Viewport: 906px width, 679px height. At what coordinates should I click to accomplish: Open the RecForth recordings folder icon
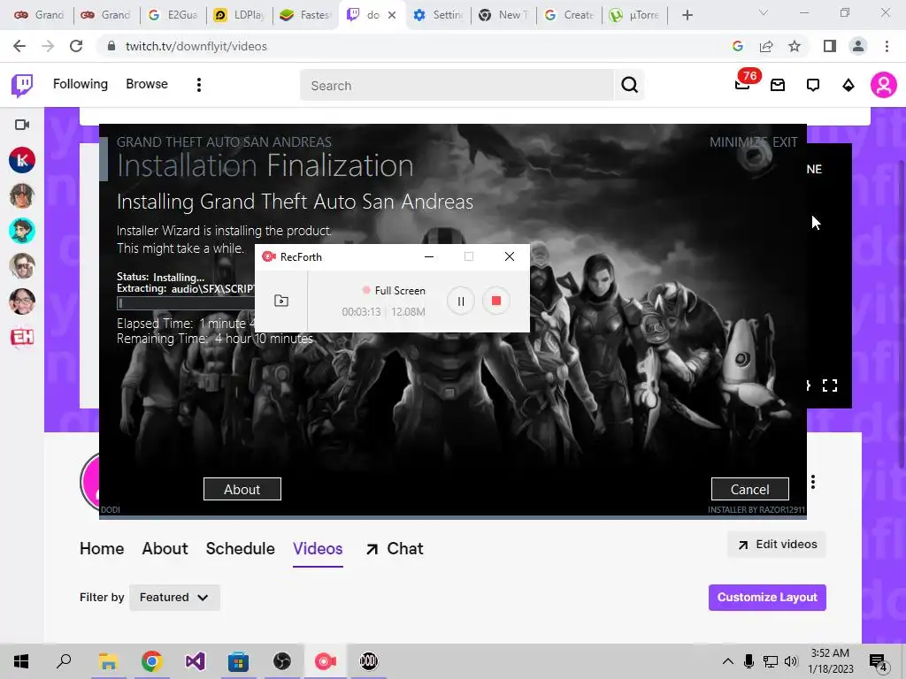tap(281, 301)
